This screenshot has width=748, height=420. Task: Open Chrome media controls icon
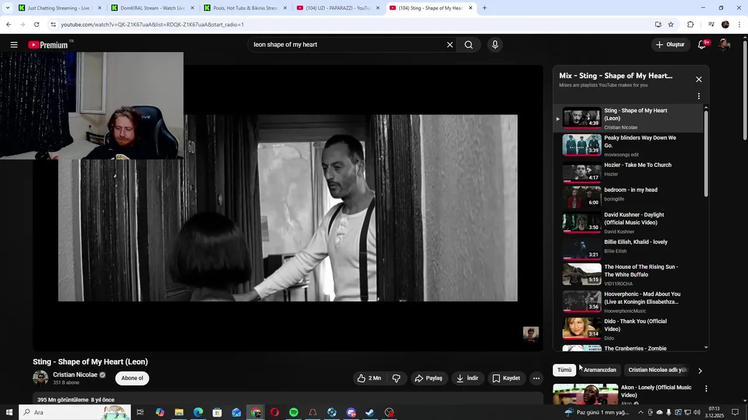click(x=711, y=24)
